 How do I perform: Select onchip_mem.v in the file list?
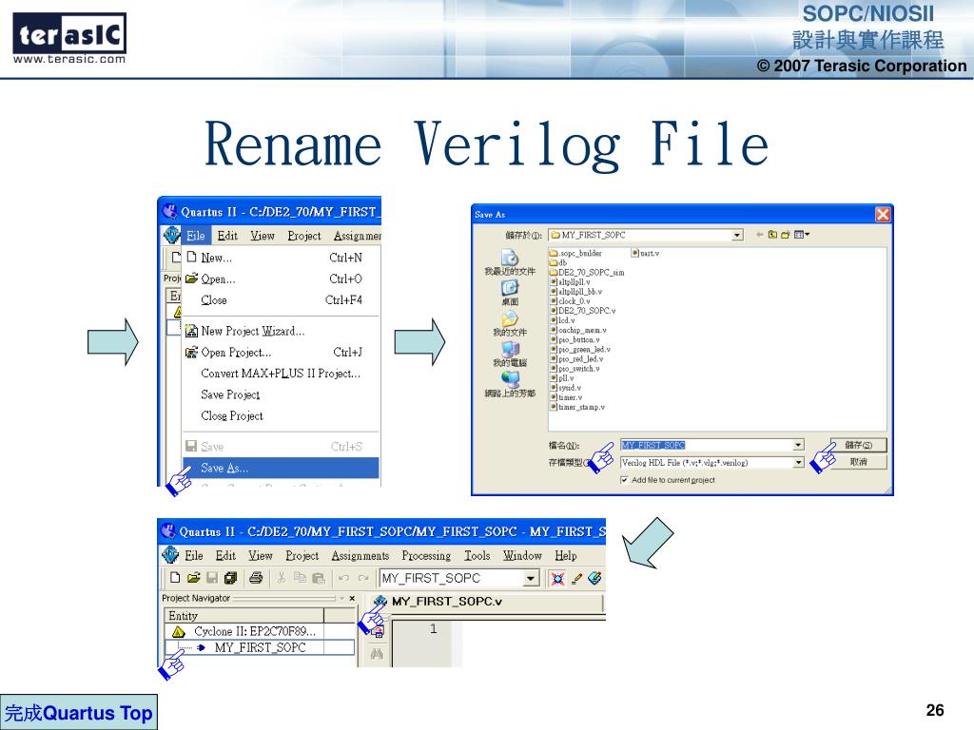tap(578, 330)
